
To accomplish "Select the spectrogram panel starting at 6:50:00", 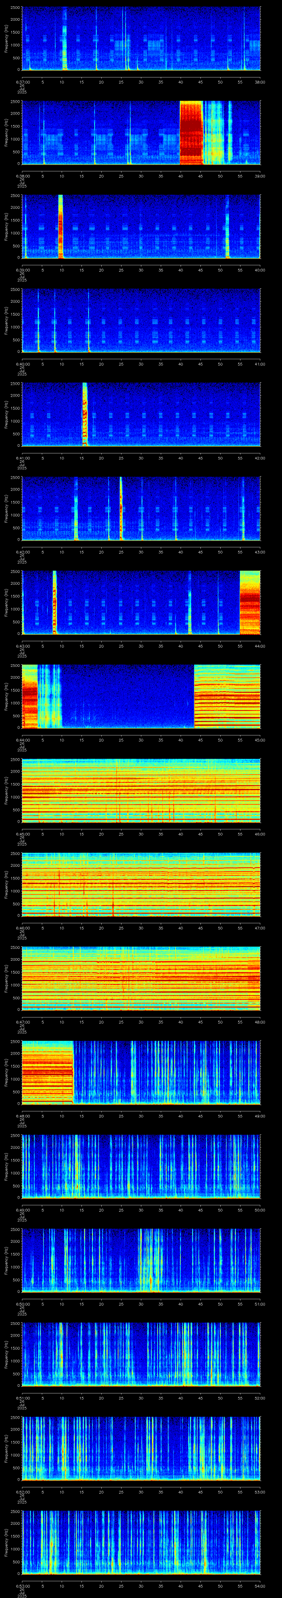I will point(141,1261).
